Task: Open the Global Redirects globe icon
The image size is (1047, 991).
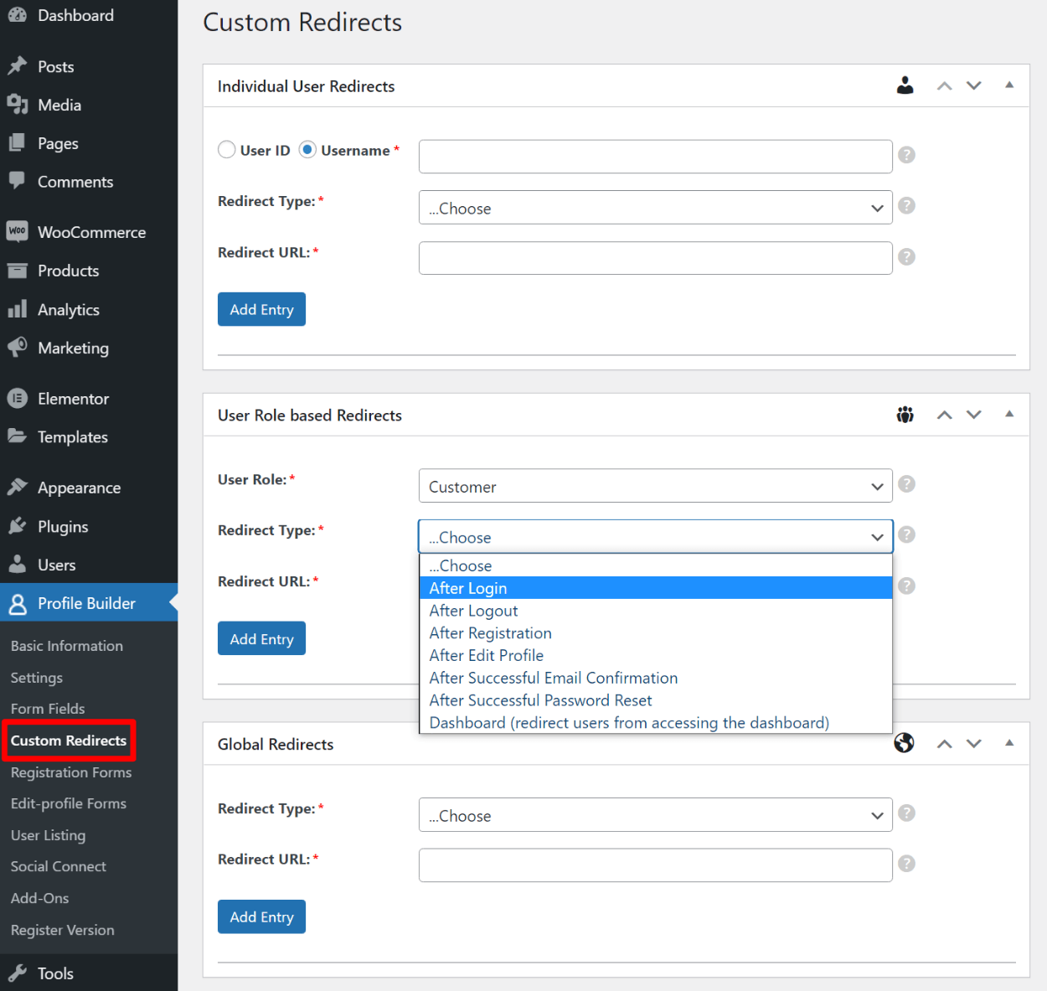Action: point(905,743)
